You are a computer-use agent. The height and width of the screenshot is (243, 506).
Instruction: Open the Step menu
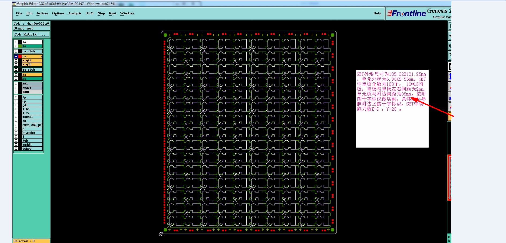(101, 13)
